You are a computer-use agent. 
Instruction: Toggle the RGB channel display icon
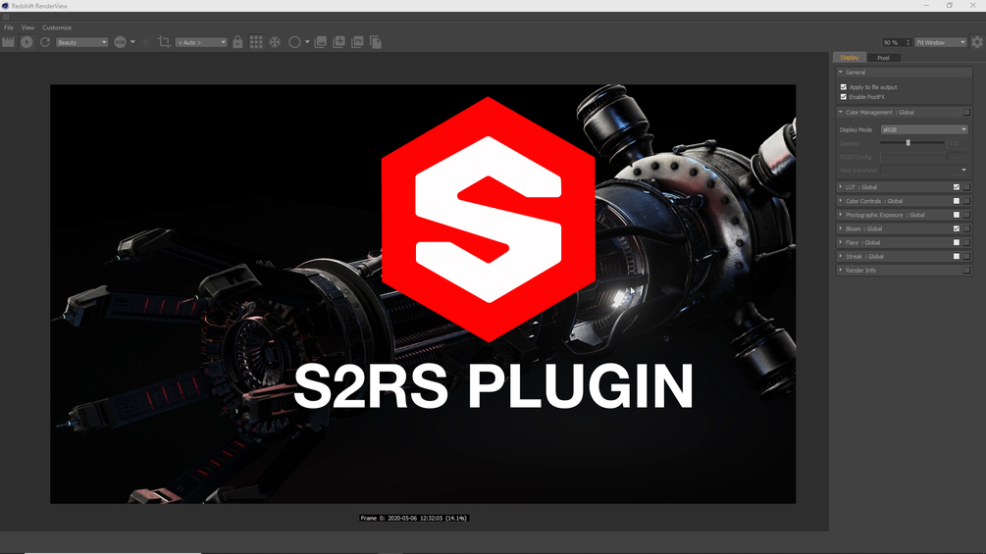coord(120,42)
